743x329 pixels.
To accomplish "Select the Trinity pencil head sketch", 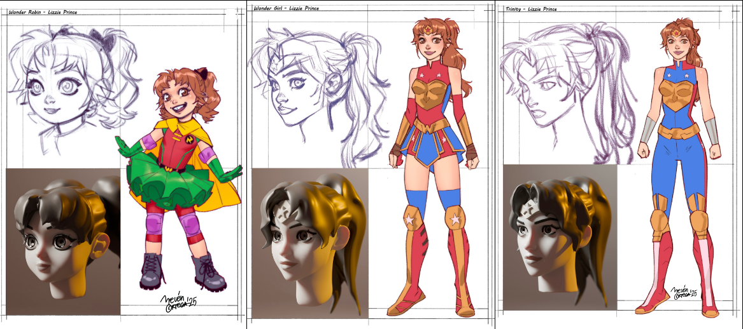I will 571,92.
